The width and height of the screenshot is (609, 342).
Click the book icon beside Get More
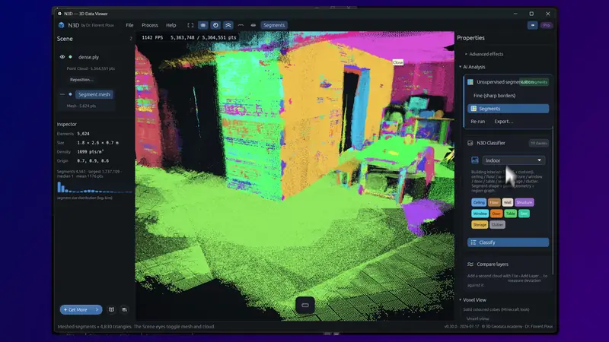tap(111, 309)
